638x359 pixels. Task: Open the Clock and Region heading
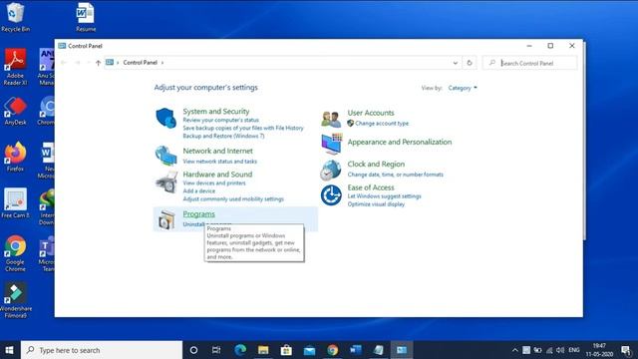376,164
